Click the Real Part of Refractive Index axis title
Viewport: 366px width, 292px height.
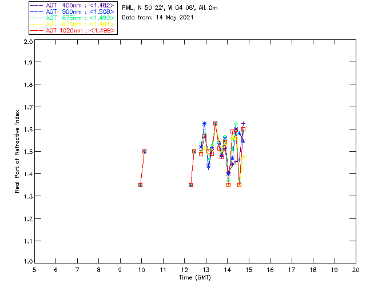click(17, 151)
